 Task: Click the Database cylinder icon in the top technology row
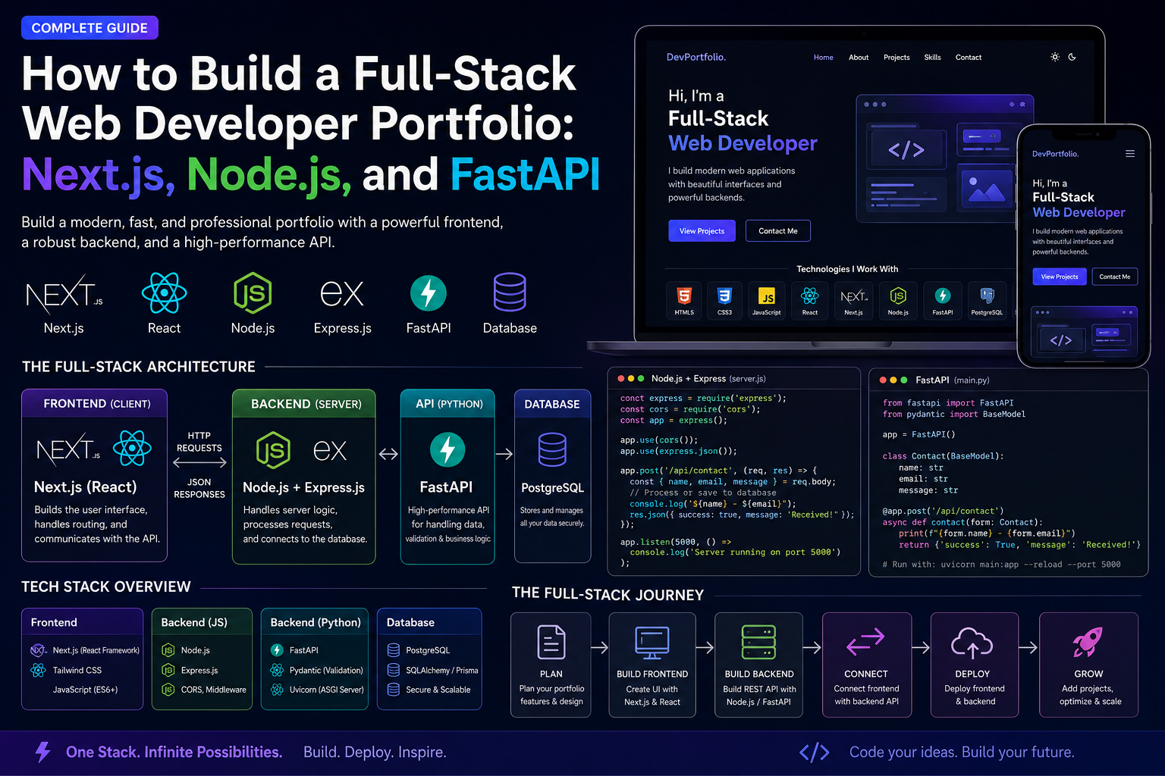click(x=510, y=293)
